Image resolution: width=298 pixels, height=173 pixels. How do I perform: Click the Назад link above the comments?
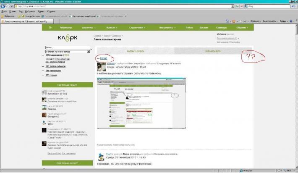pos(104,58)
